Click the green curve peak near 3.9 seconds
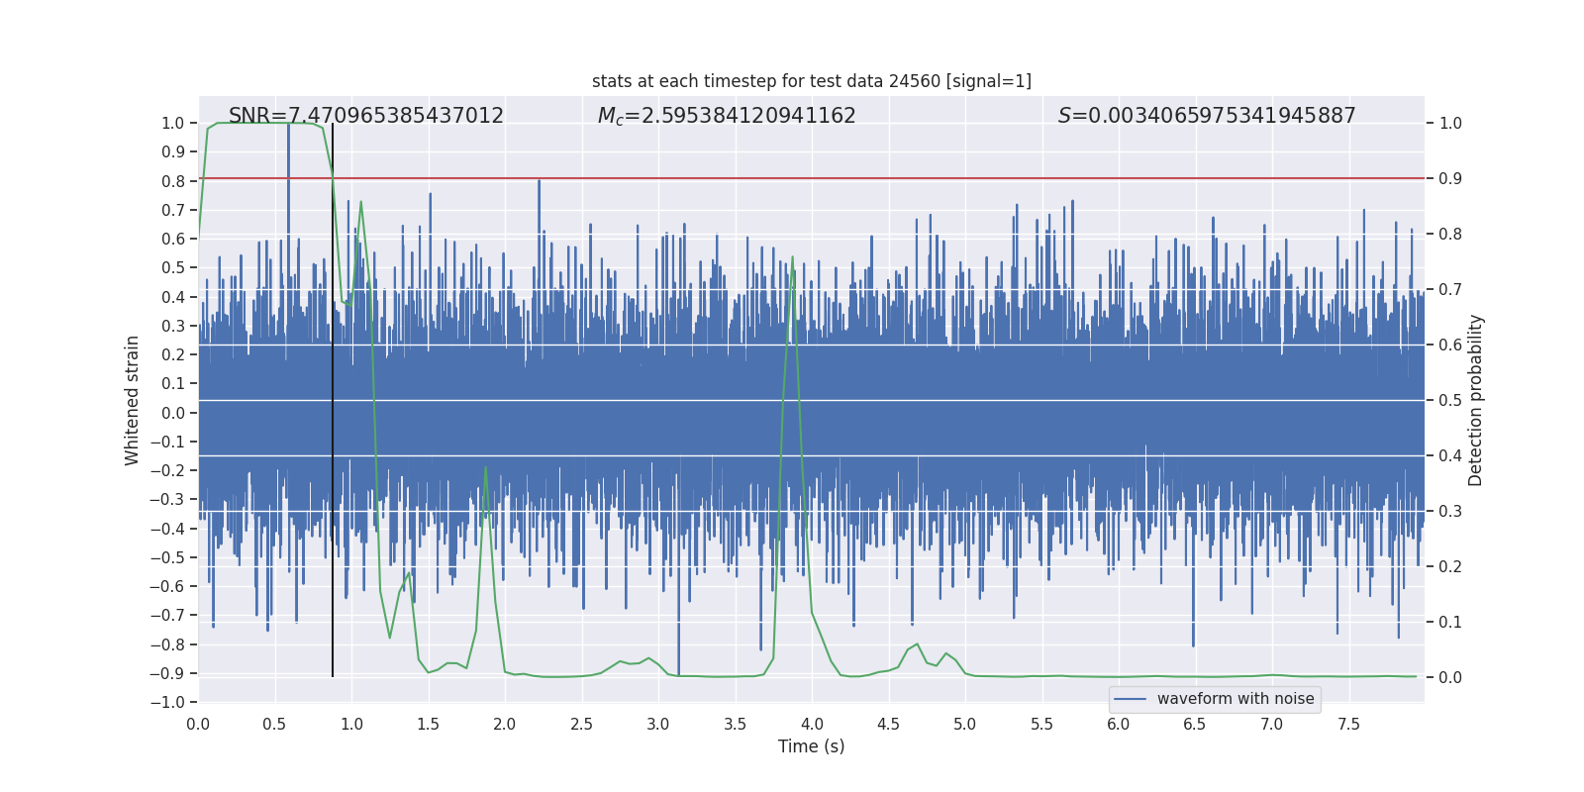Screen dimensions: 1584x792 pyautogui.click(x=792, y=257)
